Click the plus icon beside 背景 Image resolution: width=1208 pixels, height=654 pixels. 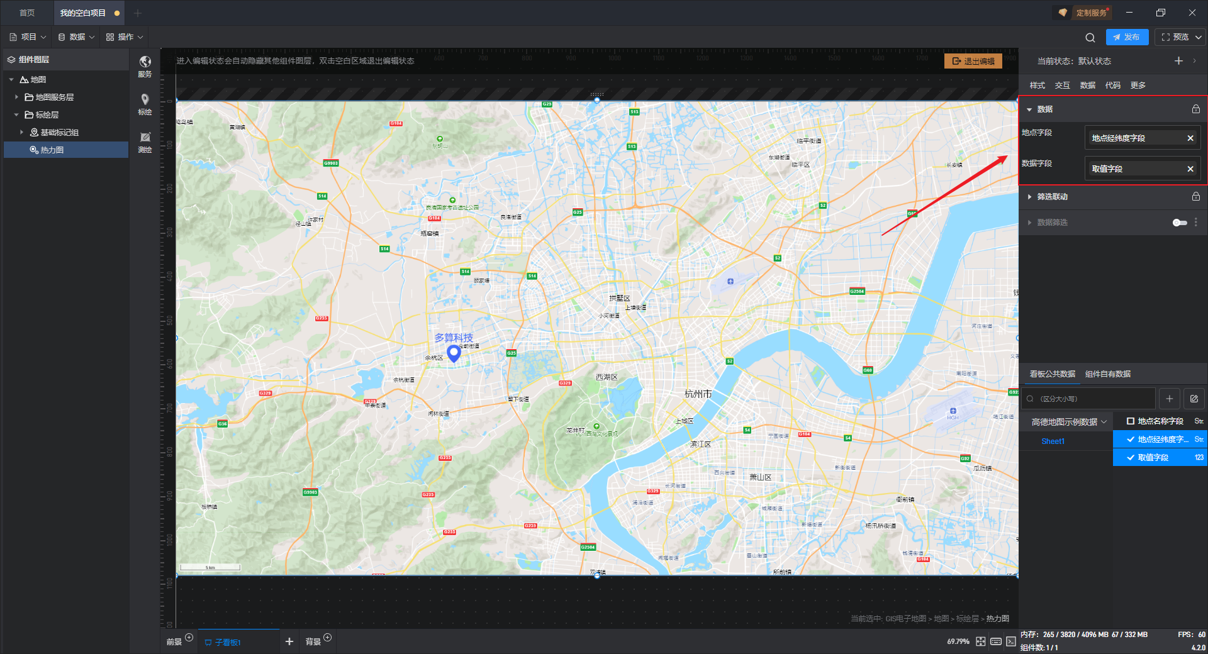[327, 637]
